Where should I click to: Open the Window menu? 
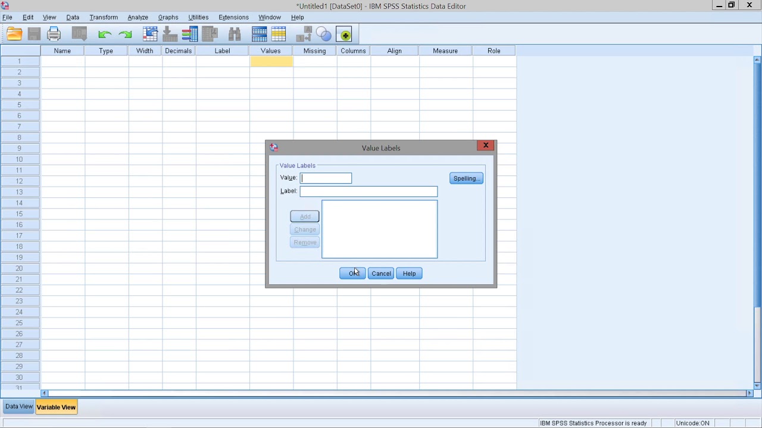point(270,17)
